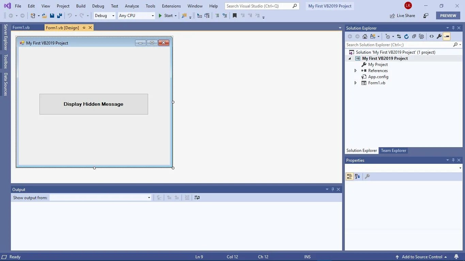The height and width of the screenshot is (261, 465).
Task: Click the Display Hidden Message button
Action: (x=94, y=104)
